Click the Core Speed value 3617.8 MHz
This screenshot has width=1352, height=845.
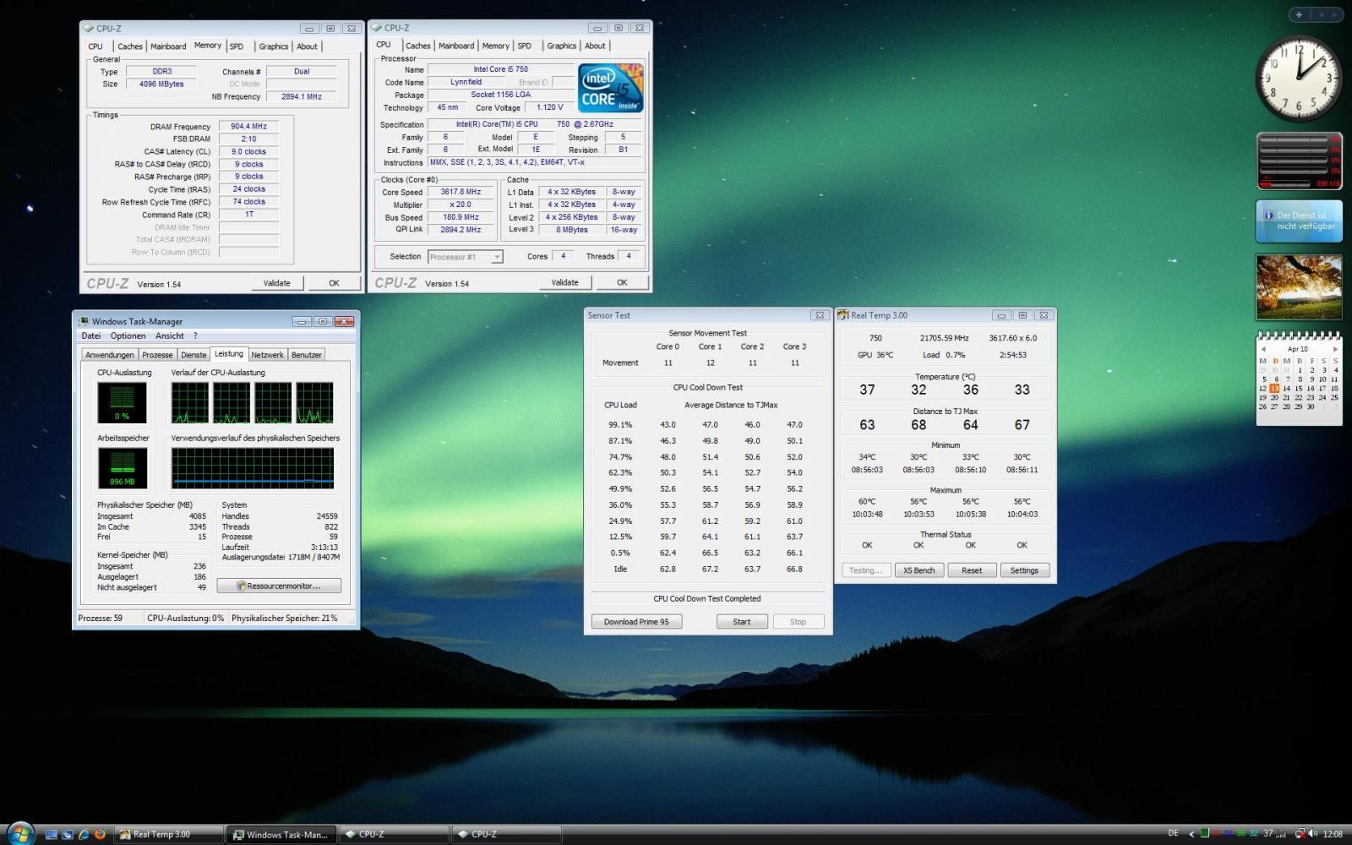(x=460, y=192)
